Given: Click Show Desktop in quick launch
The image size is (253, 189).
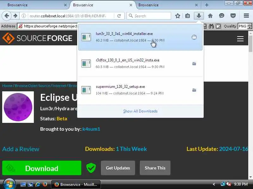Looking at the screenshot, I should (23, 184).
